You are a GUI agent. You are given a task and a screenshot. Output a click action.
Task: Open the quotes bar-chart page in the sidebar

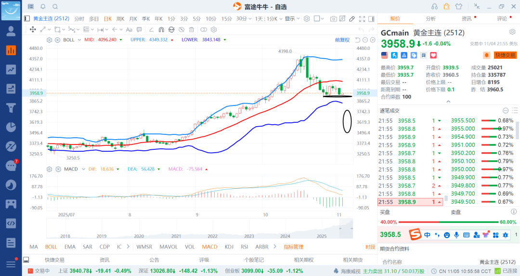[x=11, y=50]
